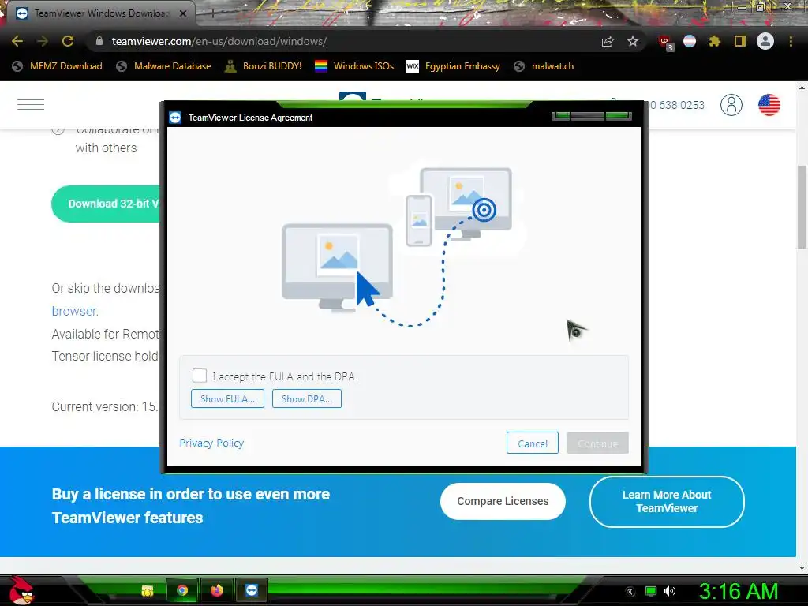This screenshot has width=808, height=606.
Task: Close the TeamViewer Windows Download tab
Action: coord(183,13)
